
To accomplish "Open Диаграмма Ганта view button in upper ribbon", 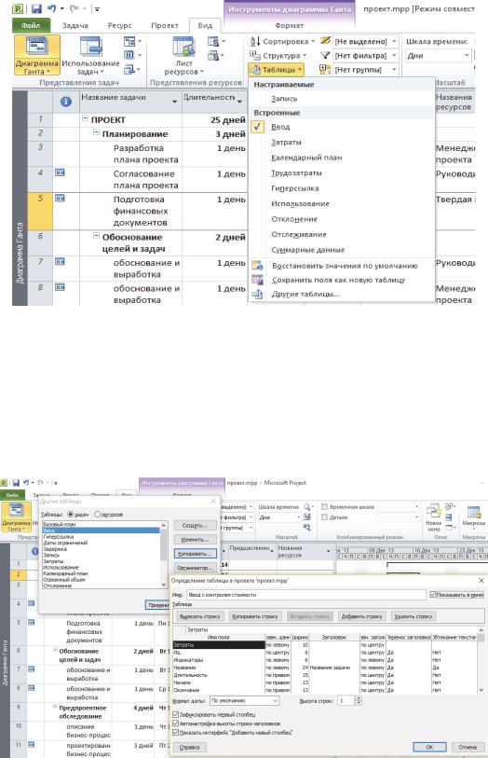I will coord(36,55).
